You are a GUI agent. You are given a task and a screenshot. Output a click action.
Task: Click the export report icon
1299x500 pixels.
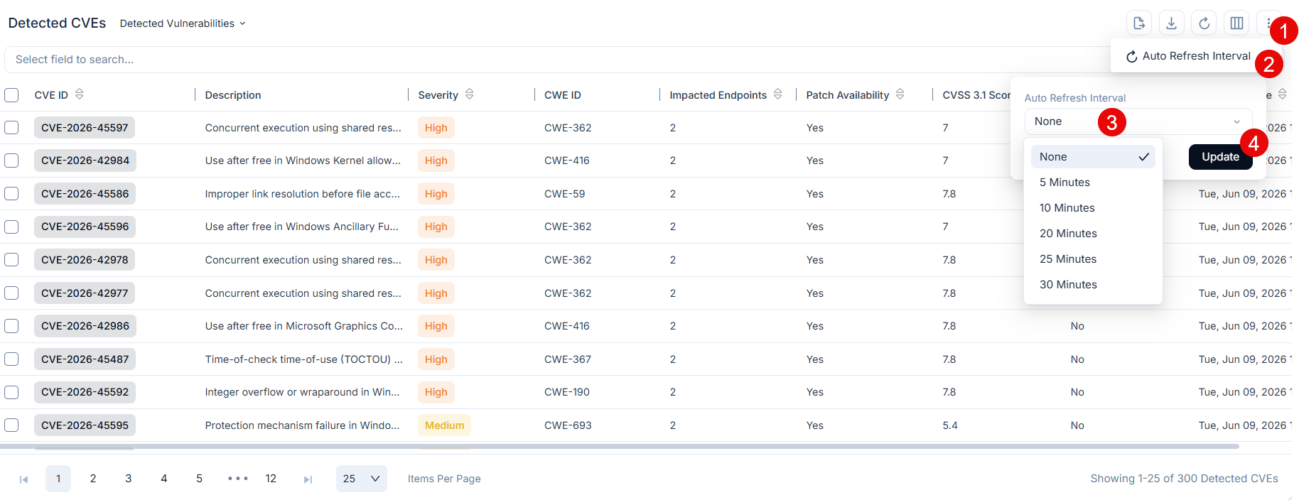pos(1139,23)
